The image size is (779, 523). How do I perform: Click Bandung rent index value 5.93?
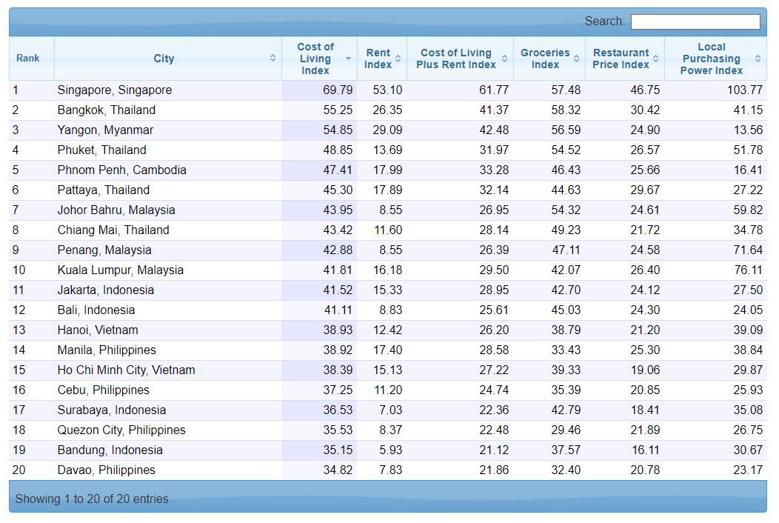(390, 450)
